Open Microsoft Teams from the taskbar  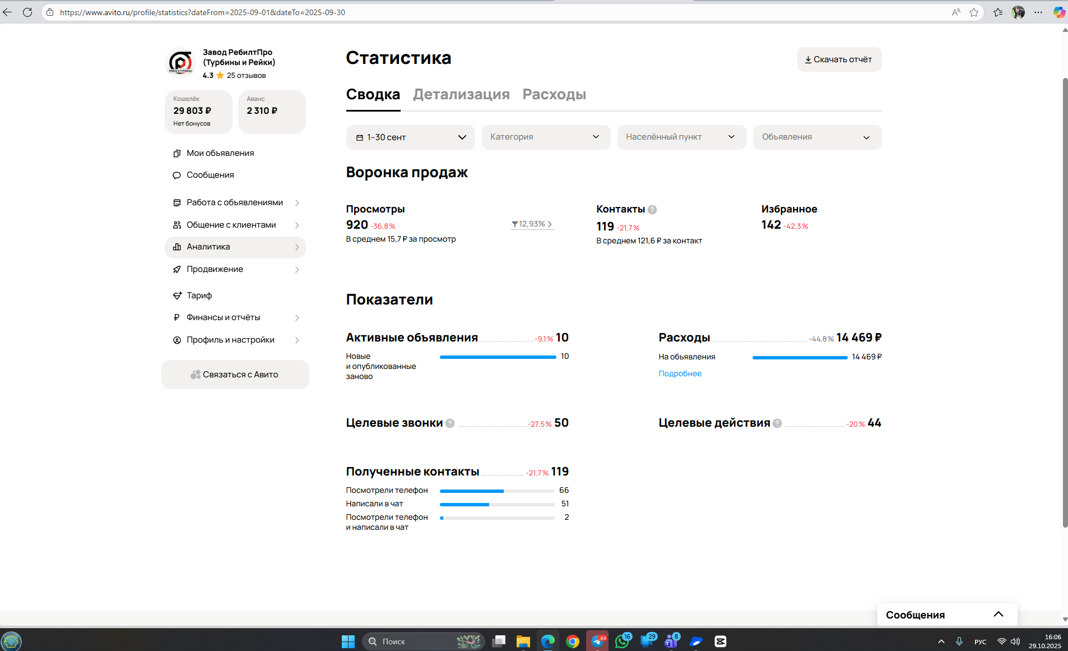pos(671,641)
